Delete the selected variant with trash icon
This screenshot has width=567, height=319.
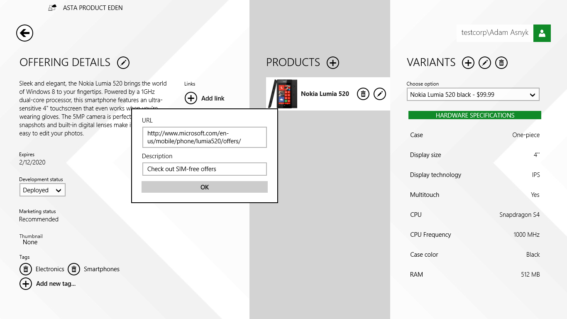(501, 63)
